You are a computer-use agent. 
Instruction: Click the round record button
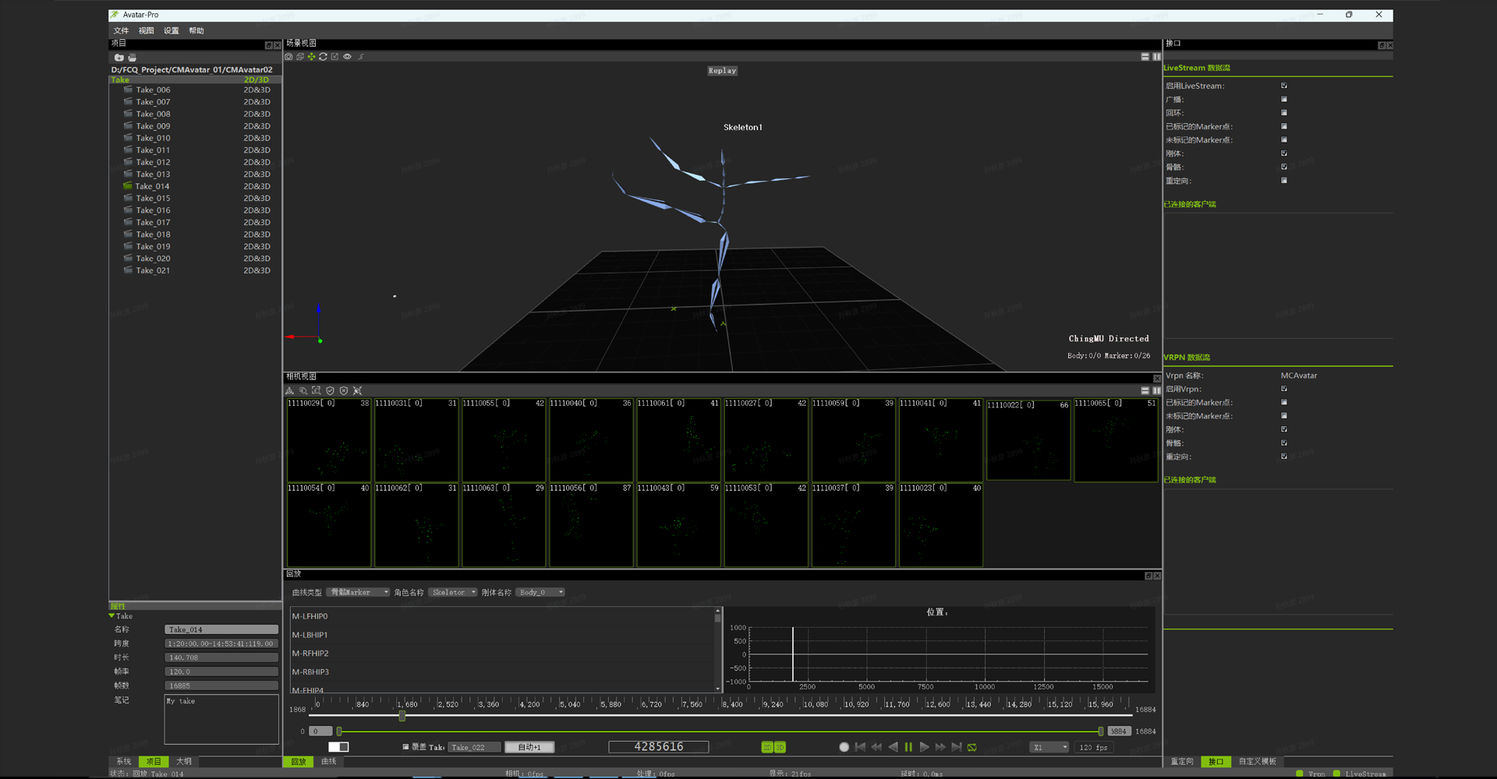point(844,747)
